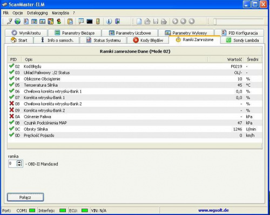Click the green COM1 port status indicator
270x215 pixels.
click(x=32, y=210)
